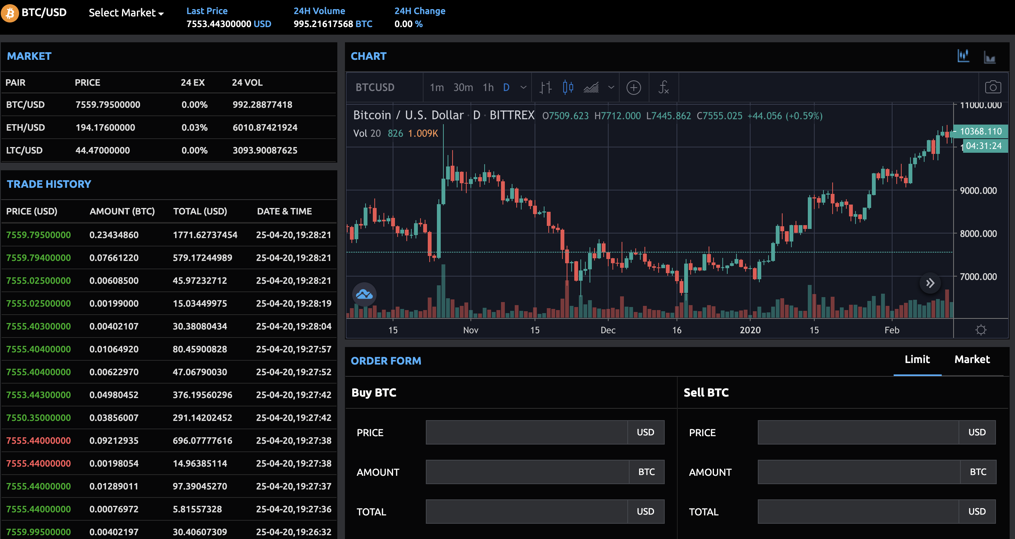This screenshot has height=539, width=1015.
Task: Click the scroll to latest bar arrow
Action: point(930,283)
